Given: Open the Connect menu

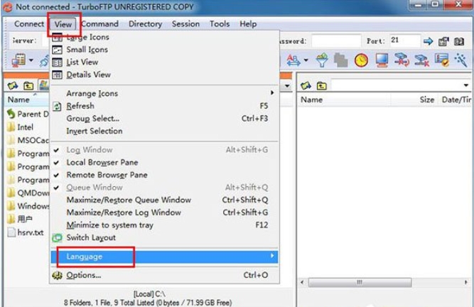Looking at the screenshot, I should [x=29, y=24].
